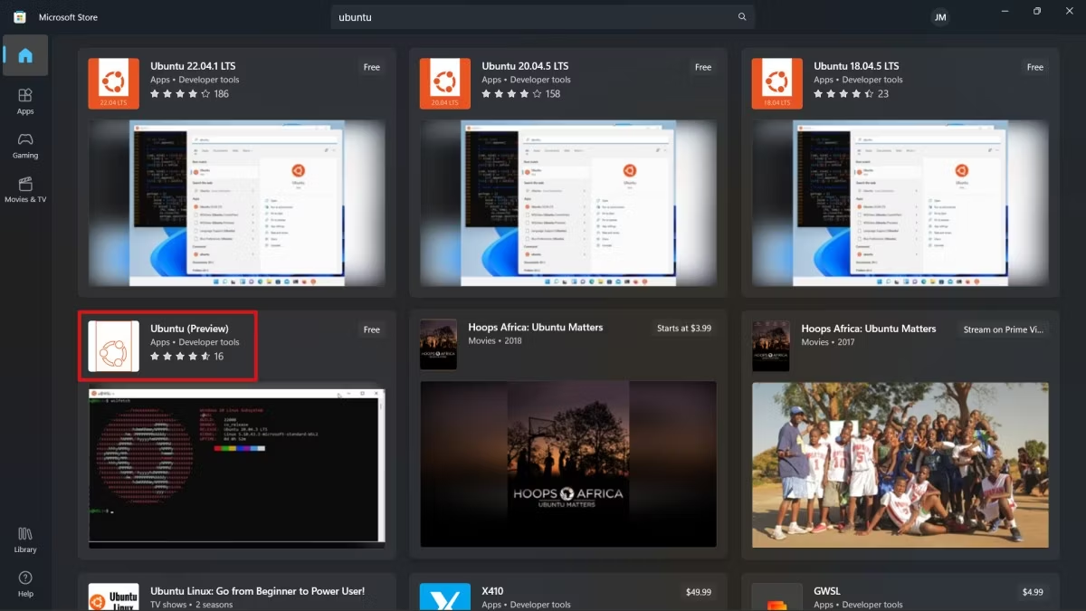Click the Movies • 2017 subtitle

click(828, 342)
